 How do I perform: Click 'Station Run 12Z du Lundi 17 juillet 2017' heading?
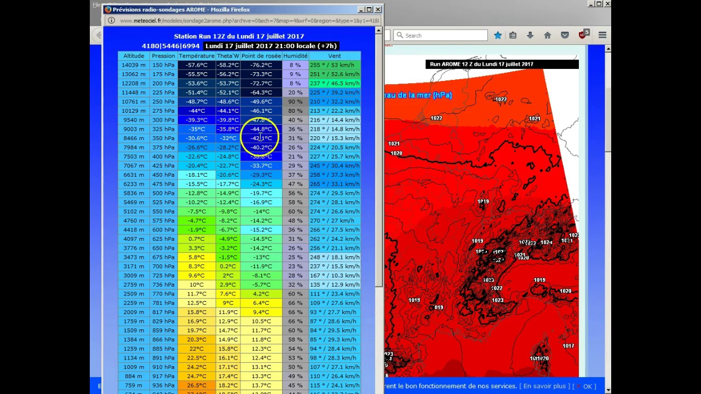[x=239, y=36]
